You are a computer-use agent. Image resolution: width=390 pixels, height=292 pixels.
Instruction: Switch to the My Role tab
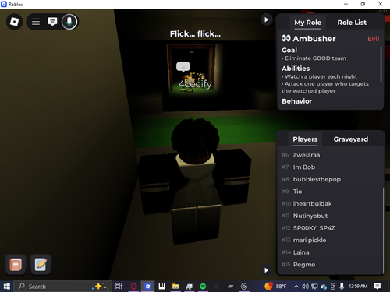coord(307,23)
